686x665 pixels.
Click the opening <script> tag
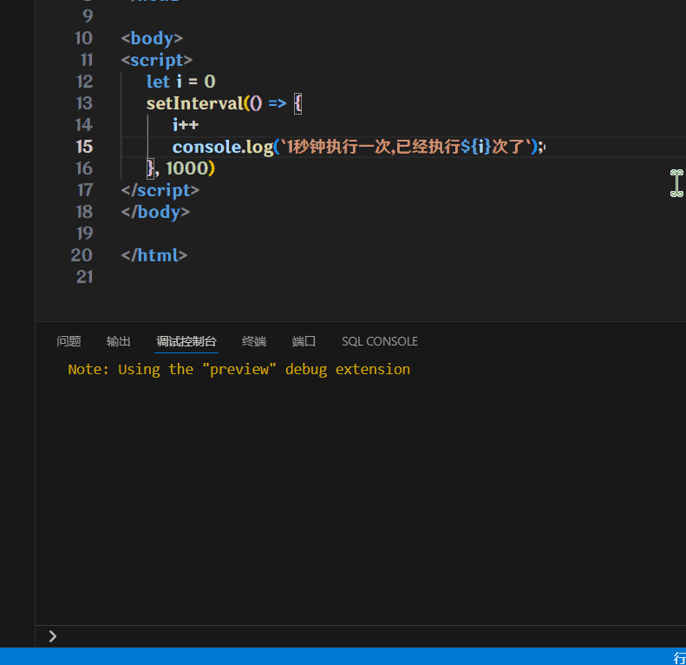pyautogui.click(x=157, y=60)
